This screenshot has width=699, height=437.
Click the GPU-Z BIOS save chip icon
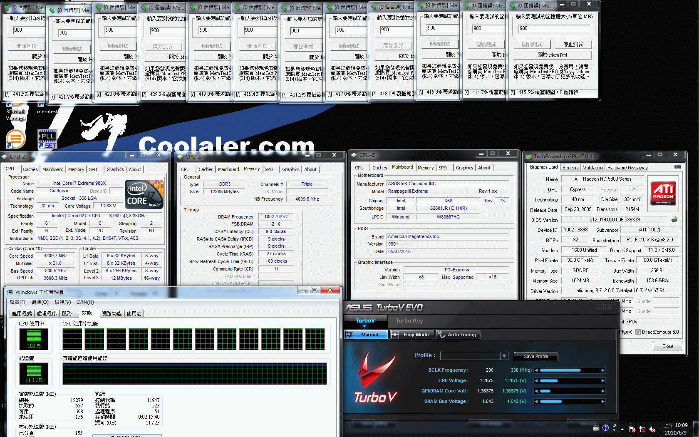(x=674, y=219)
